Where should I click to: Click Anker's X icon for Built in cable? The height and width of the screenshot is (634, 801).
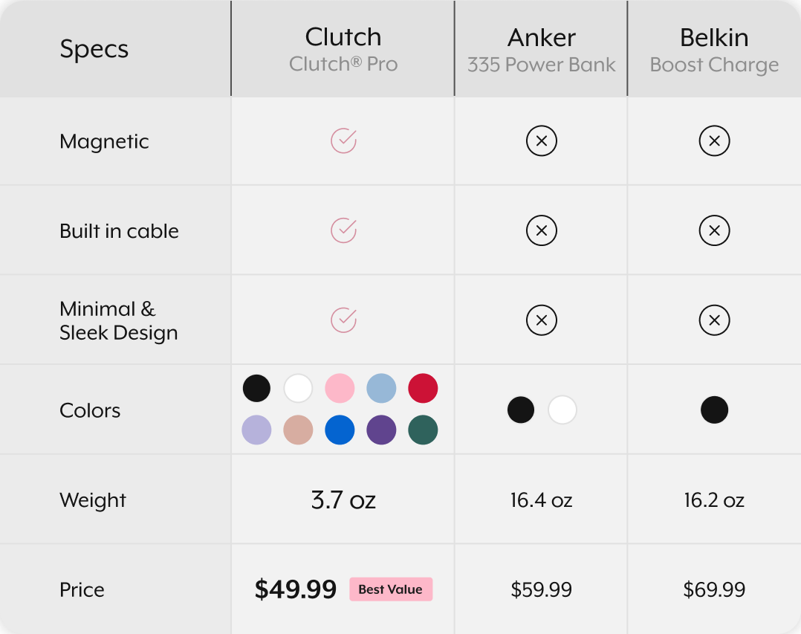(542, 230)
